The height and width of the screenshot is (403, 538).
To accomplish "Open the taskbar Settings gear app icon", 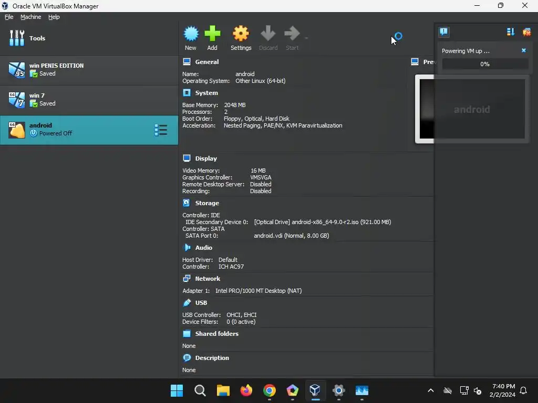I will [338, 390].
